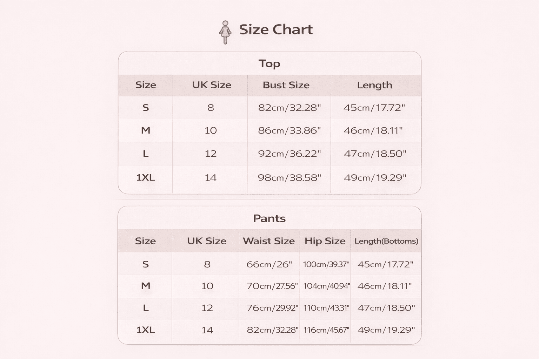Select the 116cm/45.67" hip cell
This screenshot has height=359, width=539.
pos(326,330)
